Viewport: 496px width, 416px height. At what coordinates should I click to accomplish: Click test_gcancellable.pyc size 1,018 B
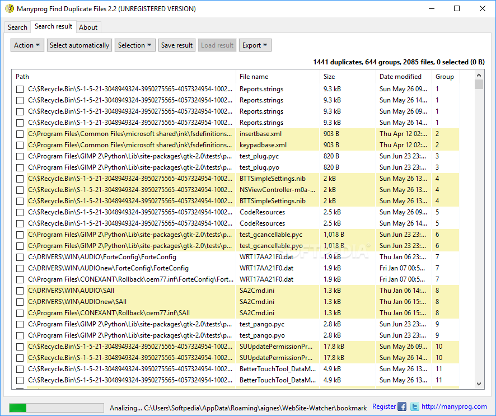[334, 235]
